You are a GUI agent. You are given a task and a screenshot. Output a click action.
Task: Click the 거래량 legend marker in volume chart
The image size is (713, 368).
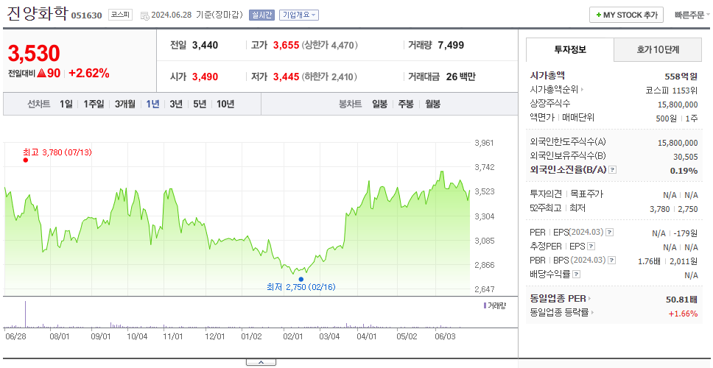click(485, 305)
